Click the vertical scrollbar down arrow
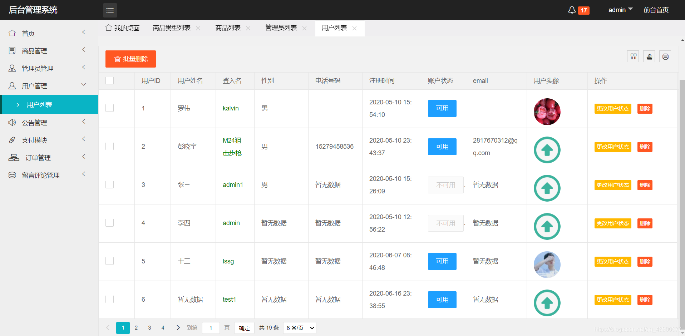This screenshot has width=685, height=336. [682, 333]
